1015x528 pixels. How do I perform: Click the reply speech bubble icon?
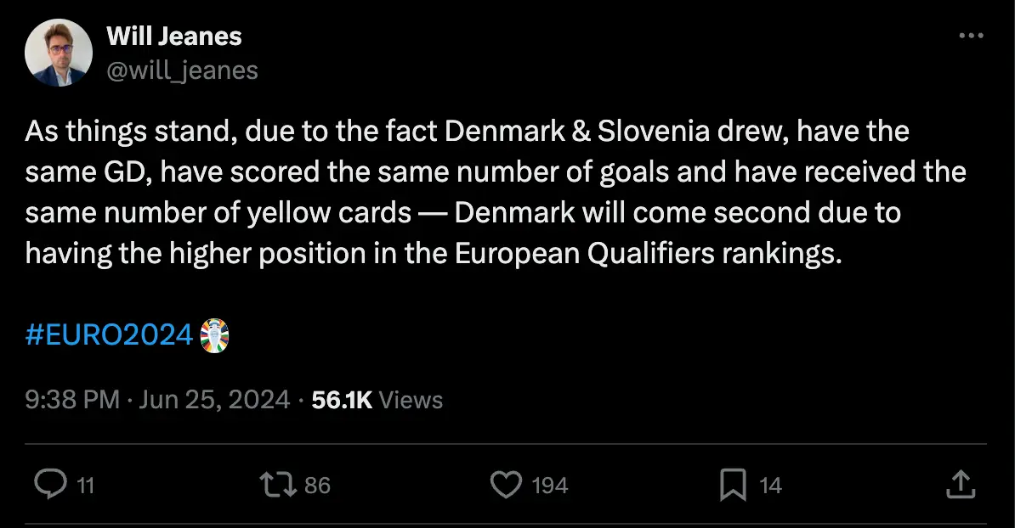tap(50, 485)
